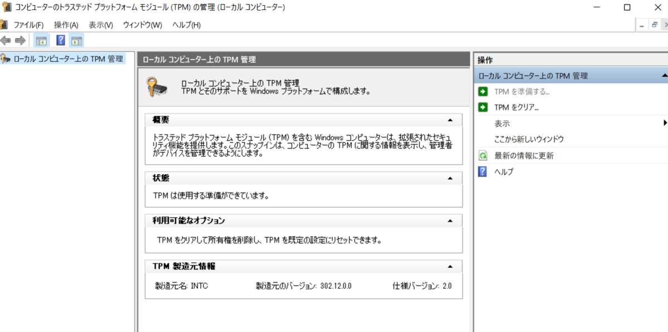Click manufacturer version 302.12.0.0
Screen dimensions: 668x332
(x=303, y=286)
